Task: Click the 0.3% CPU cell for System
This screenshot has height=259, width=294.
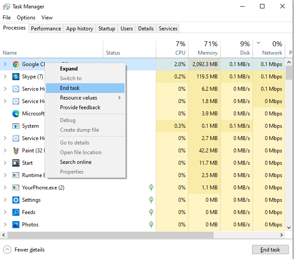Action: coord(172,126)
